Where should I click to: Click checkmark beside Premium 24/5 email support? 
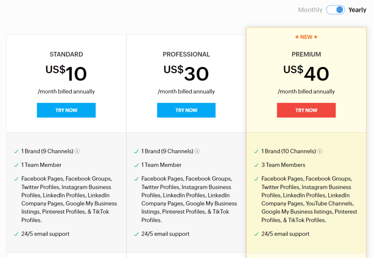pyautogui.click(x=256, y=234)
